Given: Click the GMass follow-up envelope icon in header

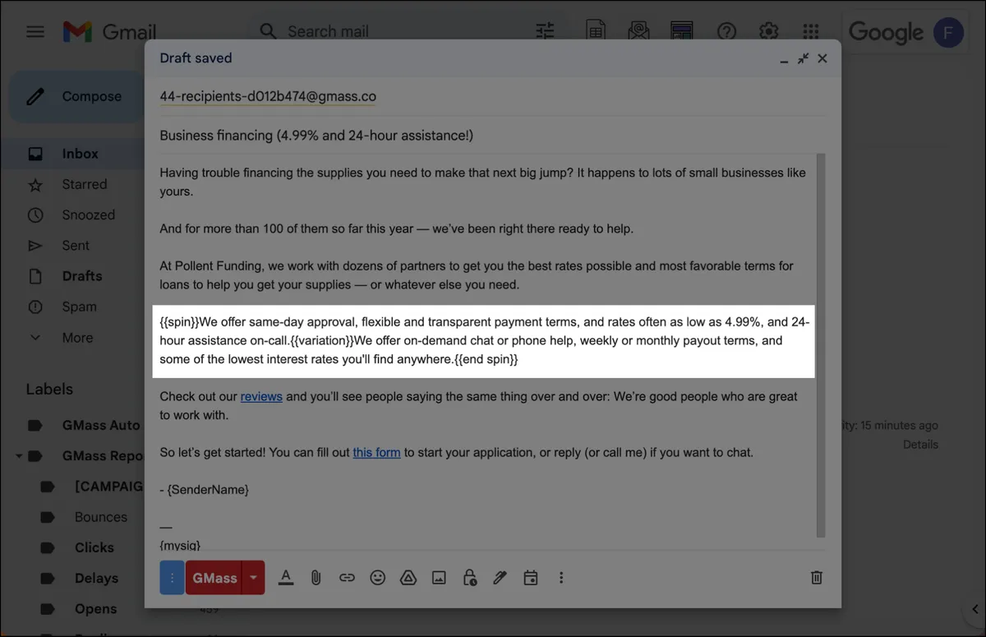Looking at the screenshot, I should [x=638, y=31].
